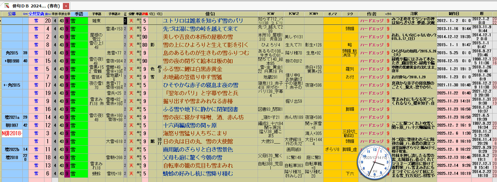
Task: Click the analog clock desktop widget
Action: tap(375, 162)
